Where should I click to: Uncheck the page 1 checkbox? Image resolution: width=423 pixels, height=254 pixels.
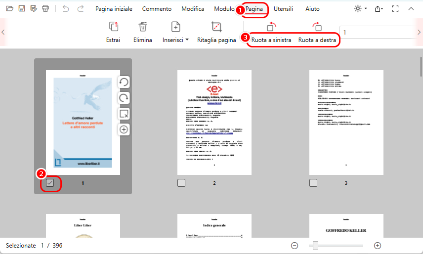(50, 183)
